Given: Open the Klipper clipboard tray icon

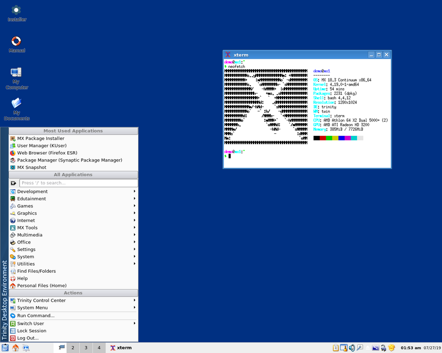Looking at the screenshot, I should 336,348.
